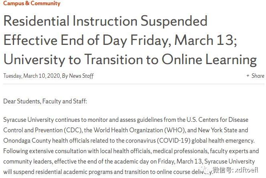
Task: Click 'Online Learning' in the headline
Action: click(x=209, y=59)
